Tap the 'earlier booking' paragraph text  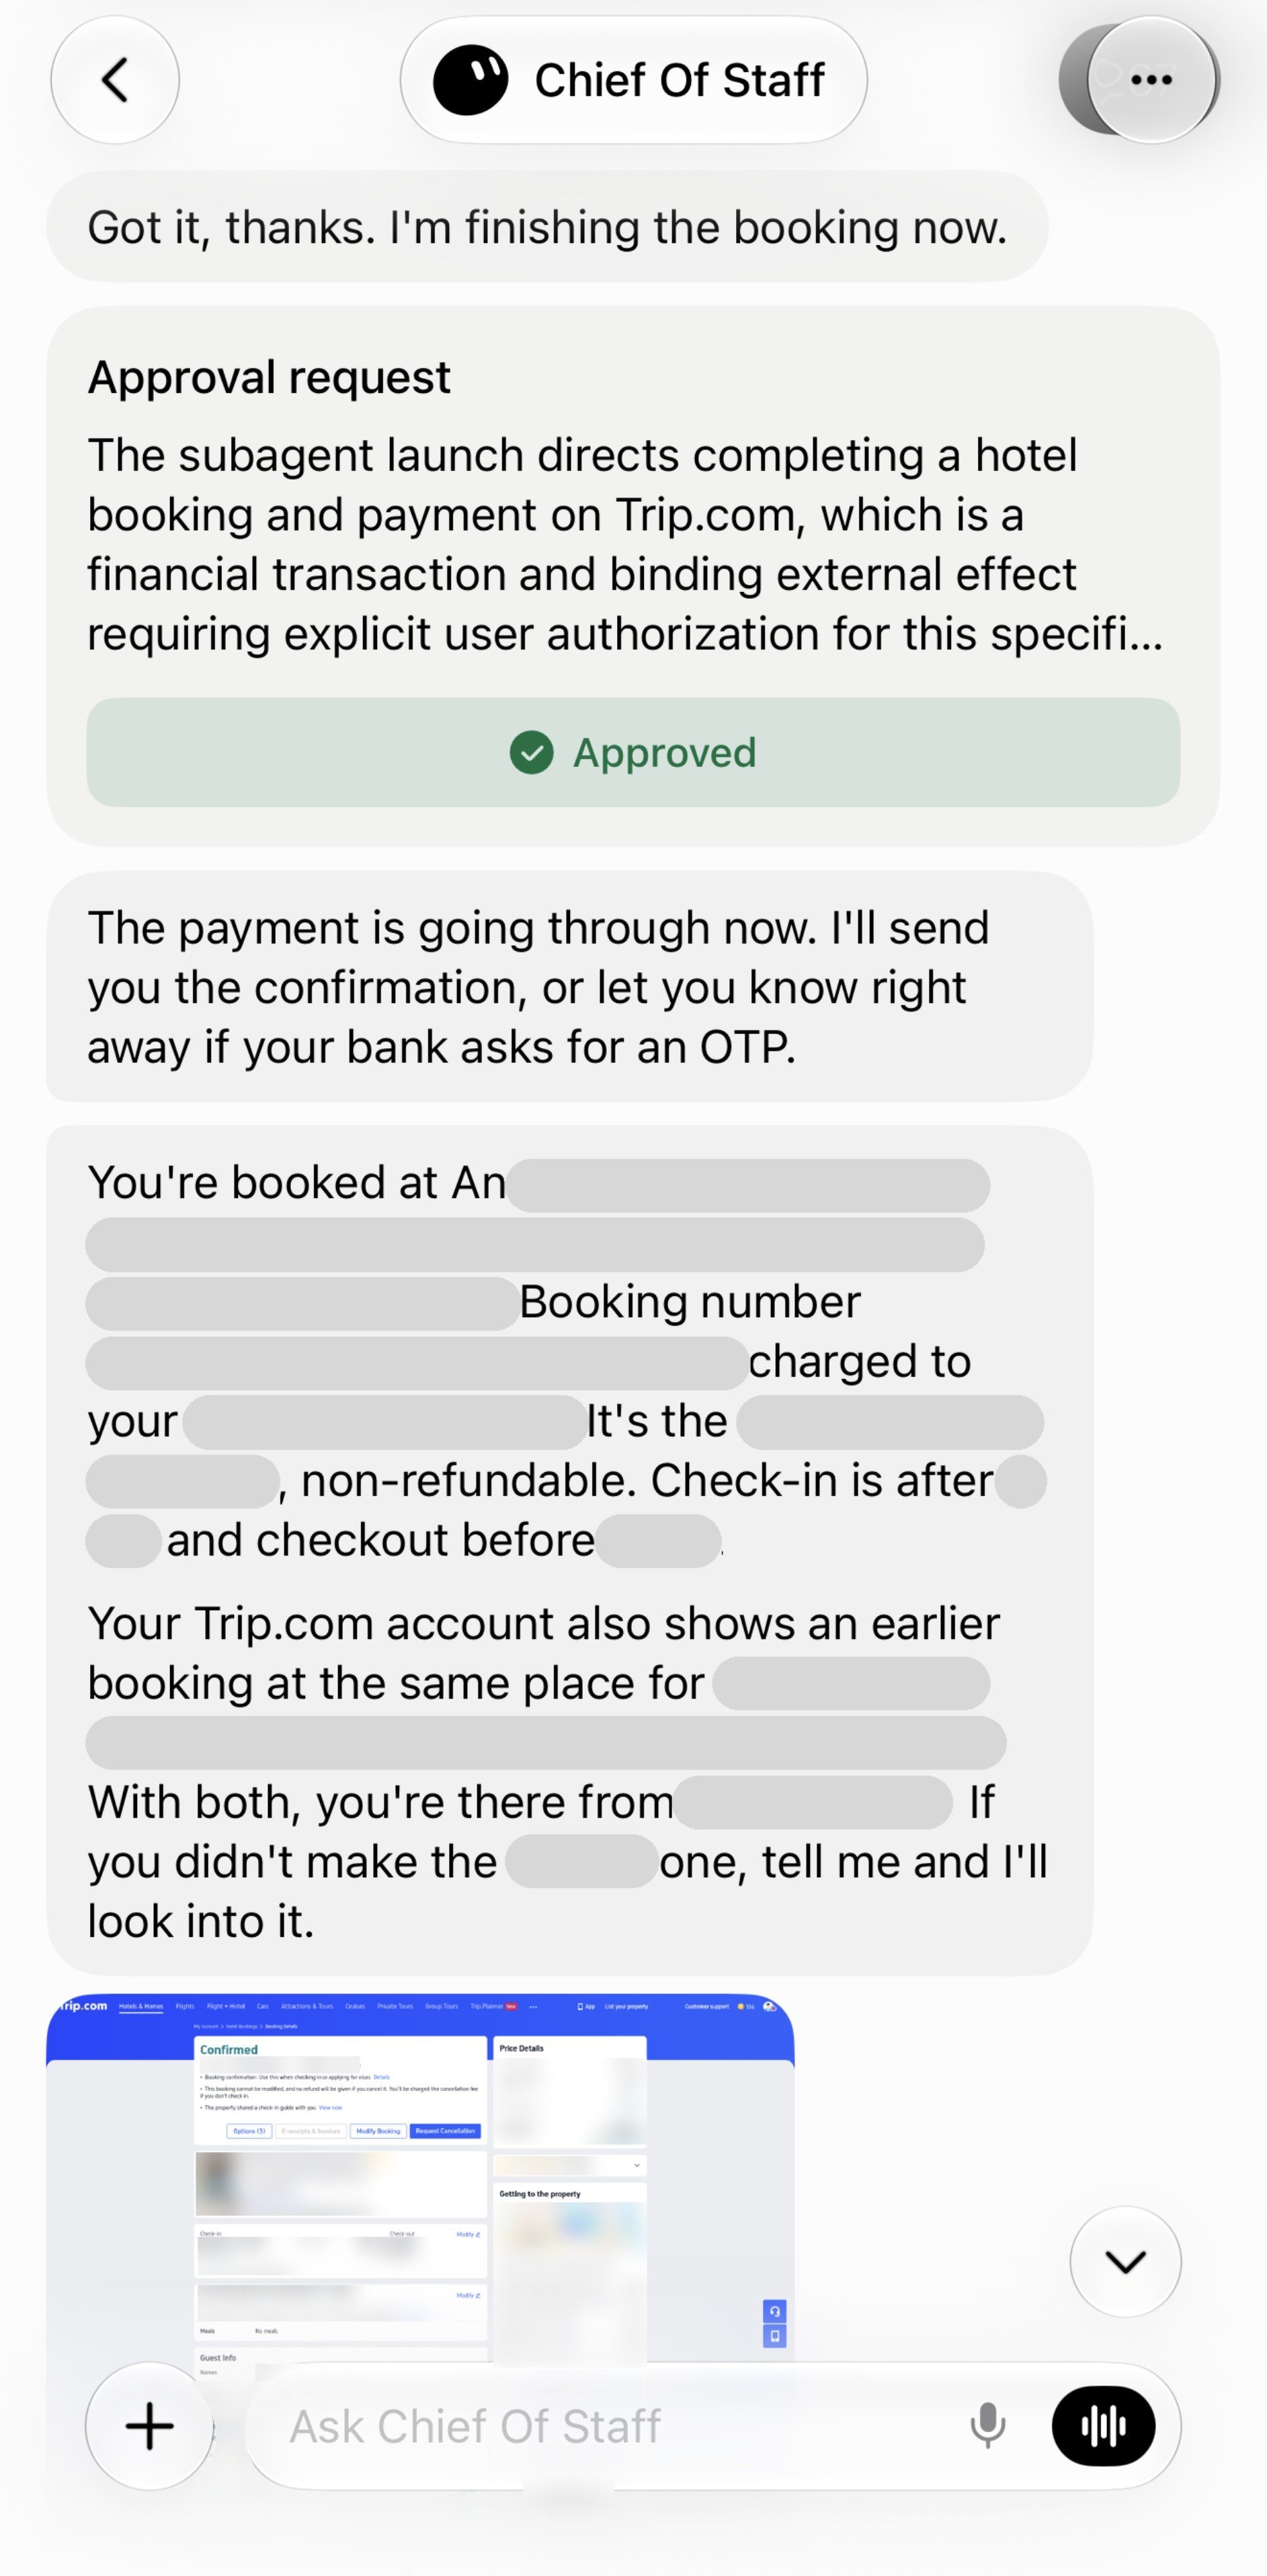pos(544,1653)
